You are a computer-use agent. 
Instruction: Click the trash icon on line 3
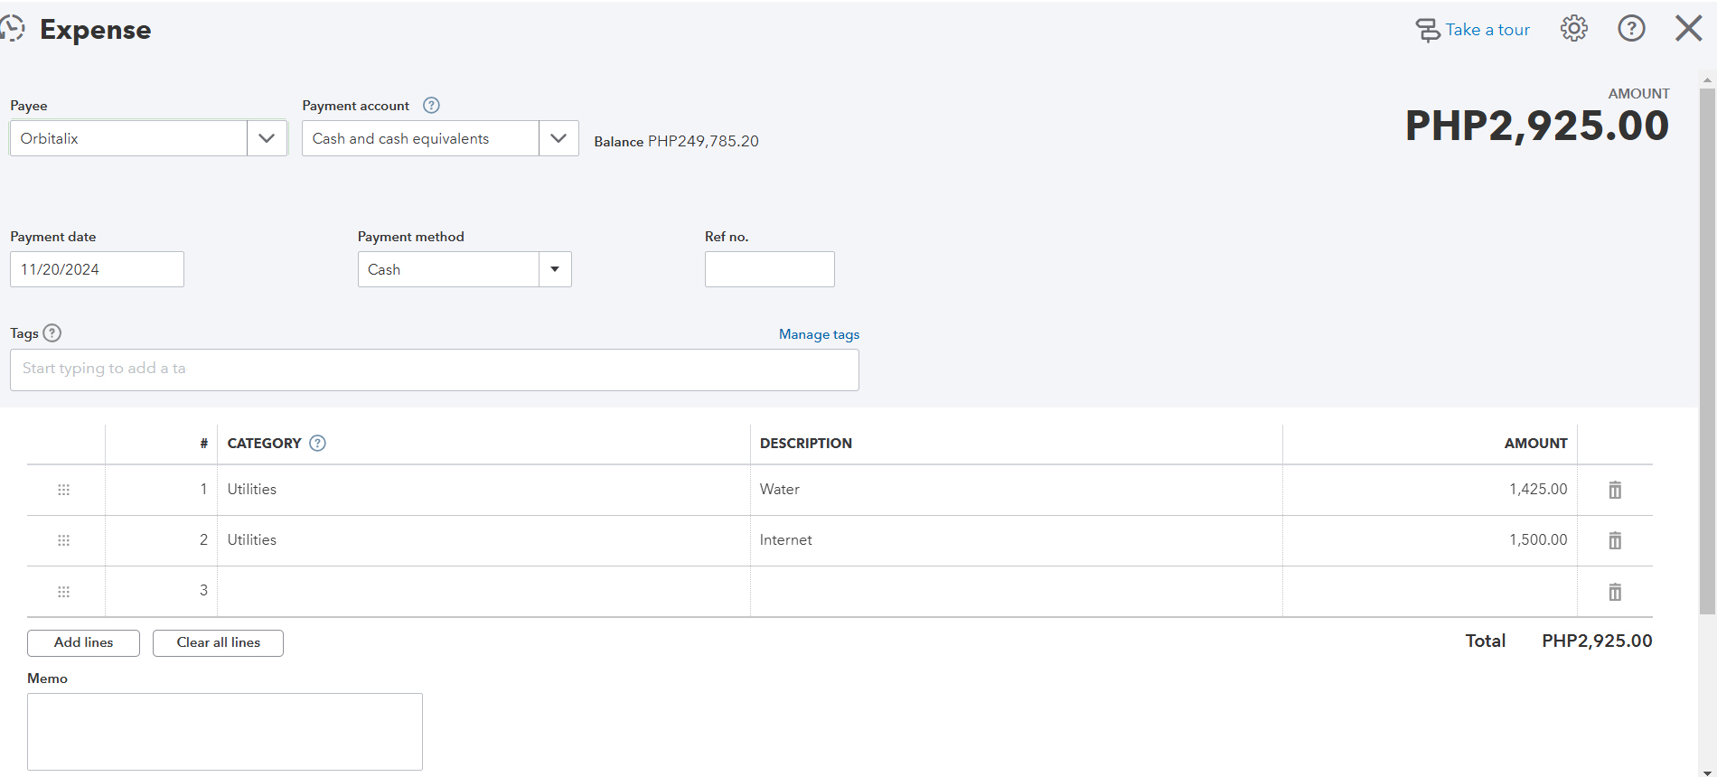(1615, 592)
